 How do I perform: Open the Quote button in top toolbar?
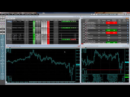click(5, 15)
